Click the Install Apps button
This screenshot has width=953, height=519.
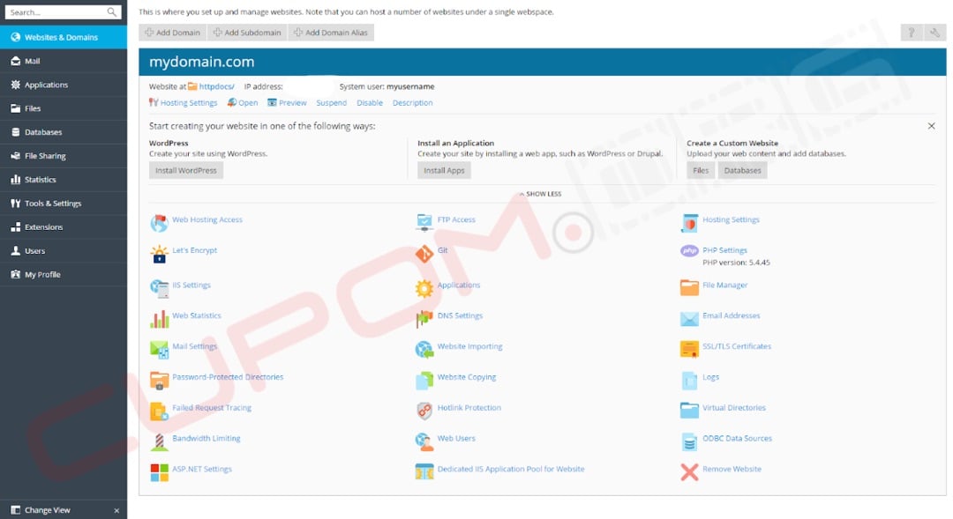click(x=444, y=171)
